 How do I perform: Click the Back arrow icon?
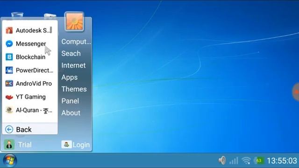click(x=9, y=129)
